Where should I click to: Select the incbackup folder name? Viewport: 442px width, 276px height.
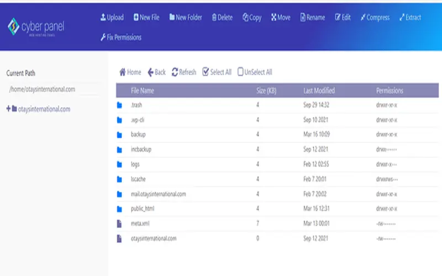click(141, 149)
